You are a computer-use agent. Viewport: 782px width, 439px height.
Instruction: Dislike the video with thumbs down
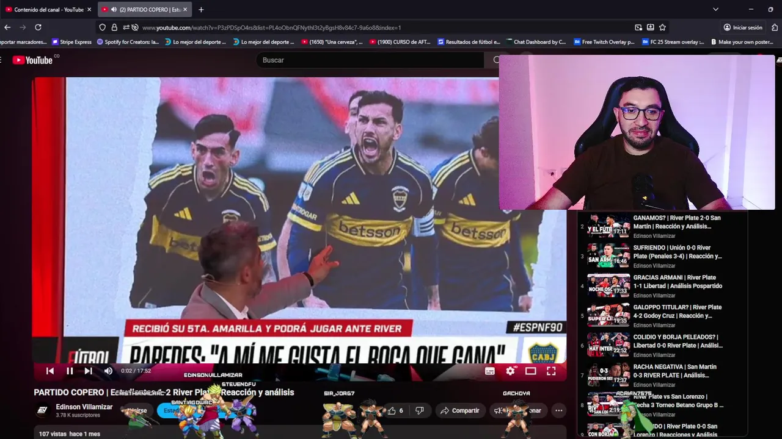coord(419,410)
